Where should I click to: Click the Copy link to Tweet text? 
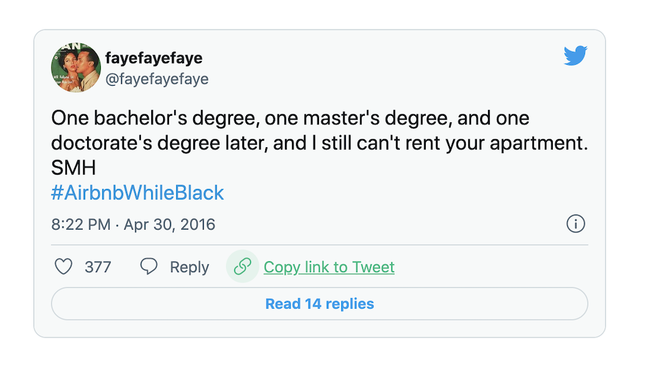tap(329, 267)
